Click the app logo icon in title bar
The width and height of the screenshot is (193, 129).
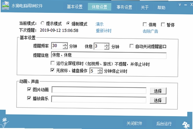(x=5, y=5)
